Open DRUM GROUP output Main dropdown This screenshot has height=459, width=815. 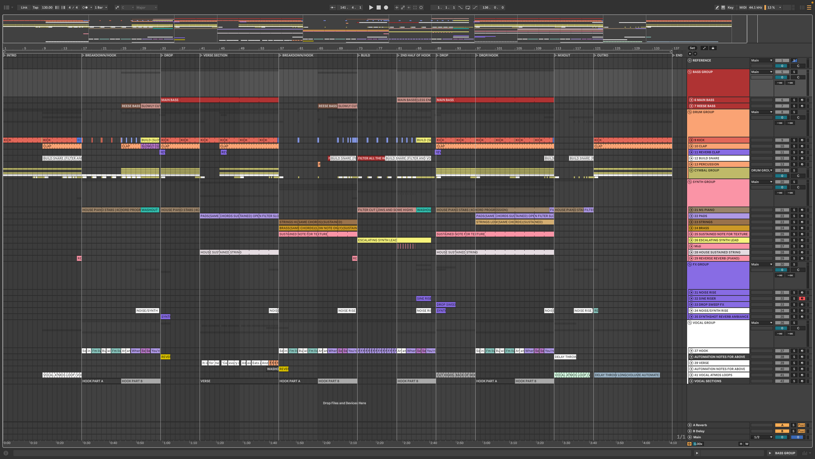point(762,112)
